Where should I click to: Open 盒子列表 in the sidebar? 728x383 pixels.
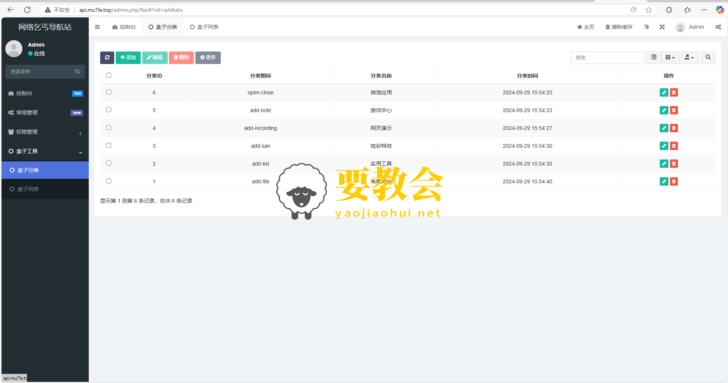45,189
